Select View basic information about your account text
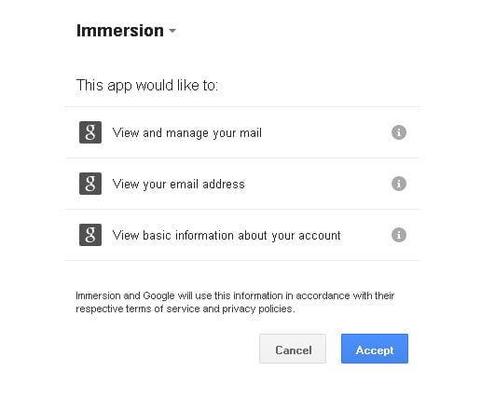Screen dimensions: 495x398 [227, 236]
